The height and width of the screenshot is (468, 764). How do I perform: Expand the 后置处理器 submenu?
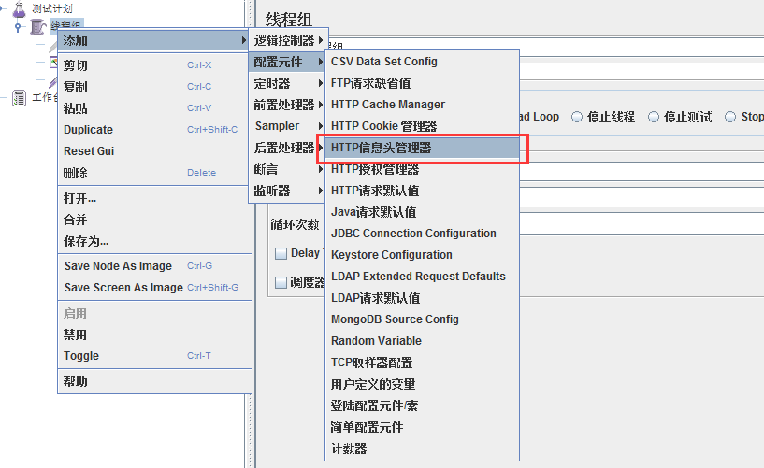pyautogui.click(x=288, y=148)
